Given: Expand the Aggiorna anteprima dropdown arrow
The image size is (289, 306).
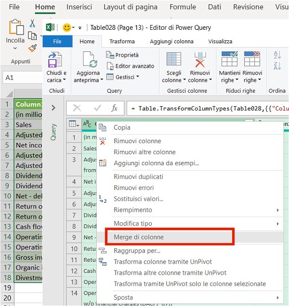Looking at the screenshot, I should [x=102, y=80].
